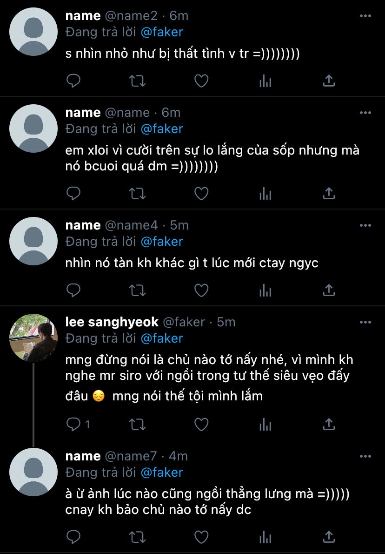
Task: Retweet lee sanghyeok's tweet
Action: point(137,424)
